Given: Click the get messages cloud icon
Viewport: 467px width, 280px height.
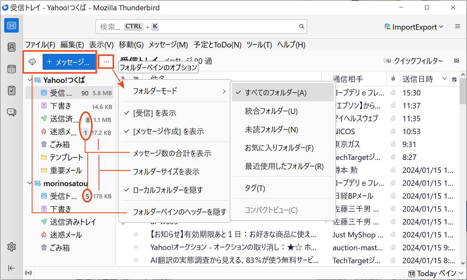Looking at the screenshot, I should coord(32,62).
